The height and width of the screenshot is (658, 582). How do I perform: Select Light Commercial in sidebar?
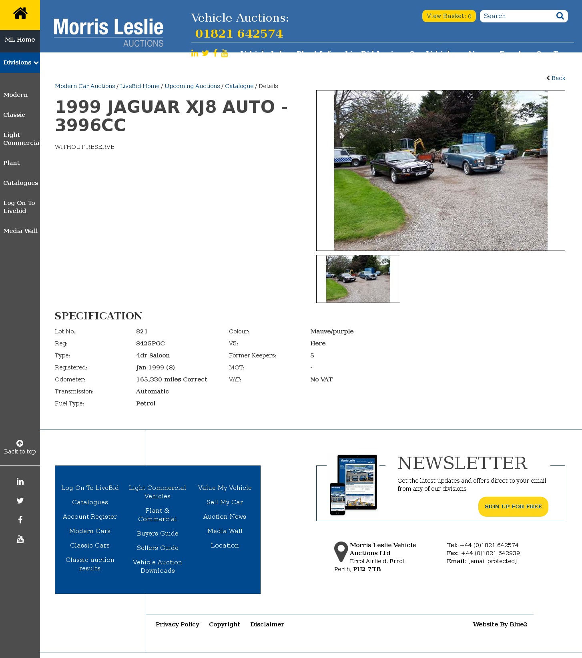point(22,139)
